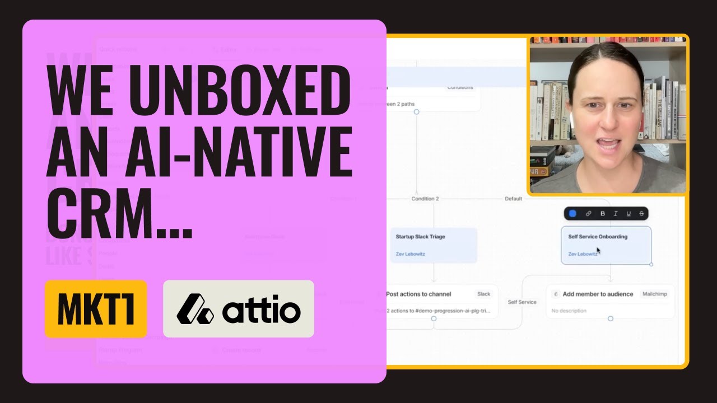Select the Default branch label
Viewport: 717px width, 403px height.
click(513, 199)
